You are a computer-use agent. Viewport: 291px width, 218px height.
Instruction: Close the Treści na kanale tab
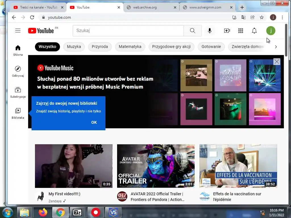62,7
